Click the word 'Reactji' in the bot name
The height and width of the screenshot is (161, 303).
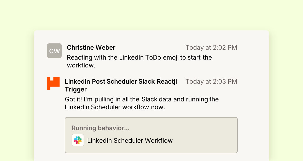click(x=167, y=82)
